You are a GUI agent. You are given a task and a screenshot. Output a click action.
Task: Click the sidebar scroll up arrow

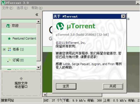38,21
